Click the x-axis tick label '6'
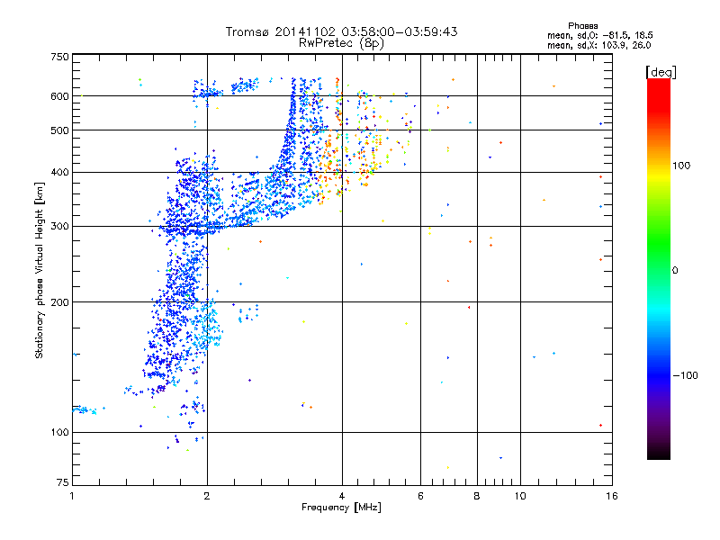This screenshot has height=540, width=720. [x=420, y=496]
